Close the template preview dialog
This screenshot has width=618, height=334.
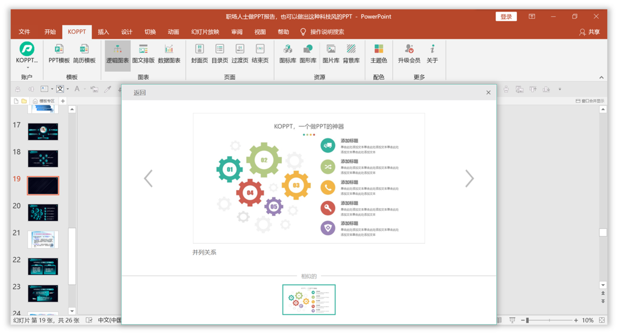coord(488,93)
